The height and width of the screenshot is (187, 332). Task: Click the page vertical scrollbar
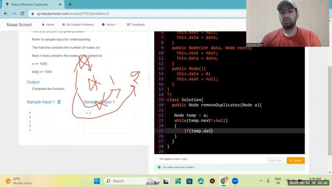tap(329, 111)
